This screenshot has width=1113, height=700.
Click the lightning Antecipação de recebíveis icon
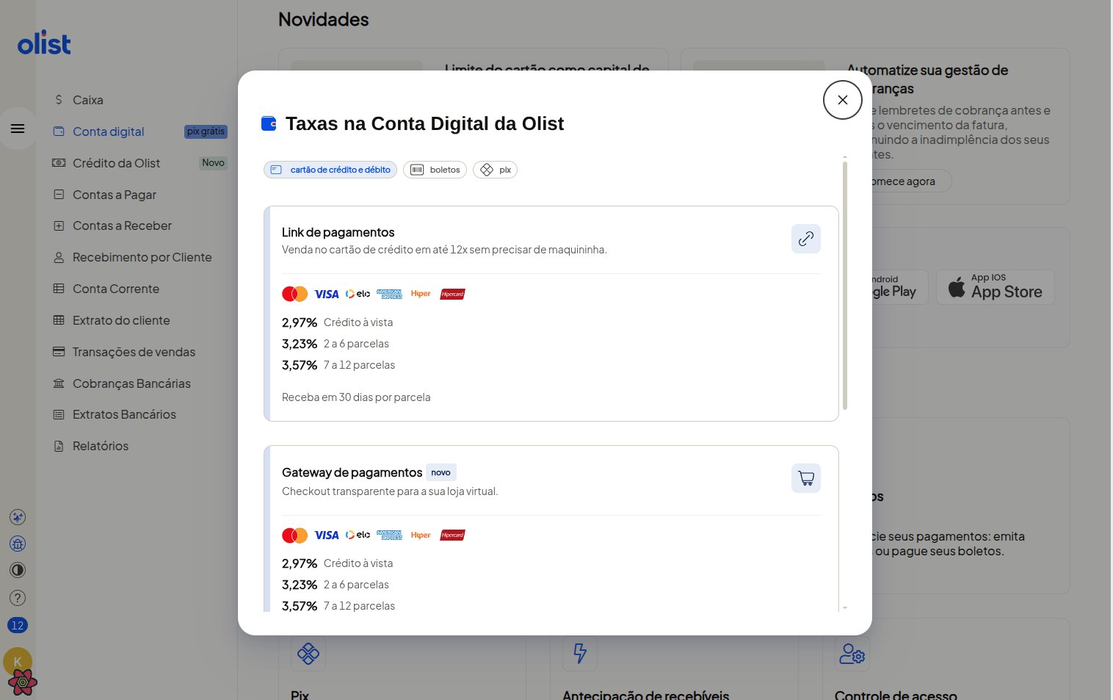pos(580,653)
